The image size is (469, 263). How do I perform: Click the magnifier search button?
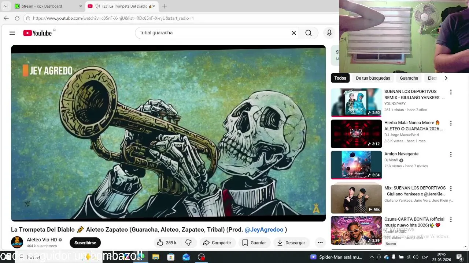[x=309, y=33]
